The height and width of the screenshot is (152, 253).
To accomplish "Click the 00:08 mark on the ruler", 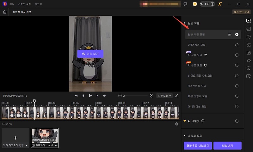I will point(99,103).
